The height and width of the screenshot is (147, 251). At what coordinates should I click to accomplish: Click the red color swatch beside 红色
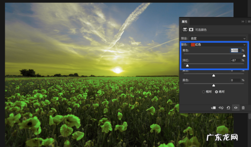193,44
